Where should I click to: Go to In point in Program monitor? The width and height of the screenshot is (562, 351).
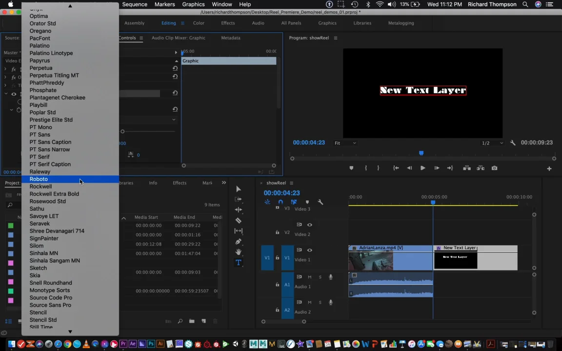pyautogui.click(x=396, y=168)
